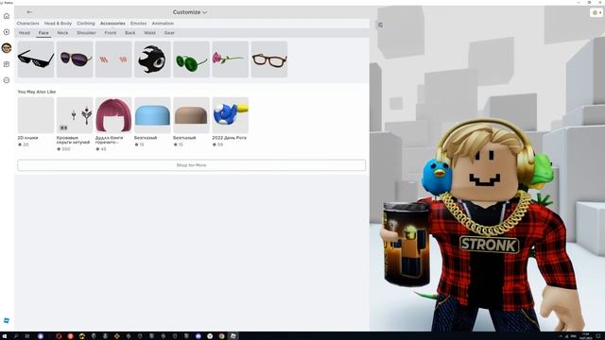Select the Head accessory subtab
Image resolution: width=605 pixels, height=340 pixels.
pyautogui.click(x=25, y=33)
